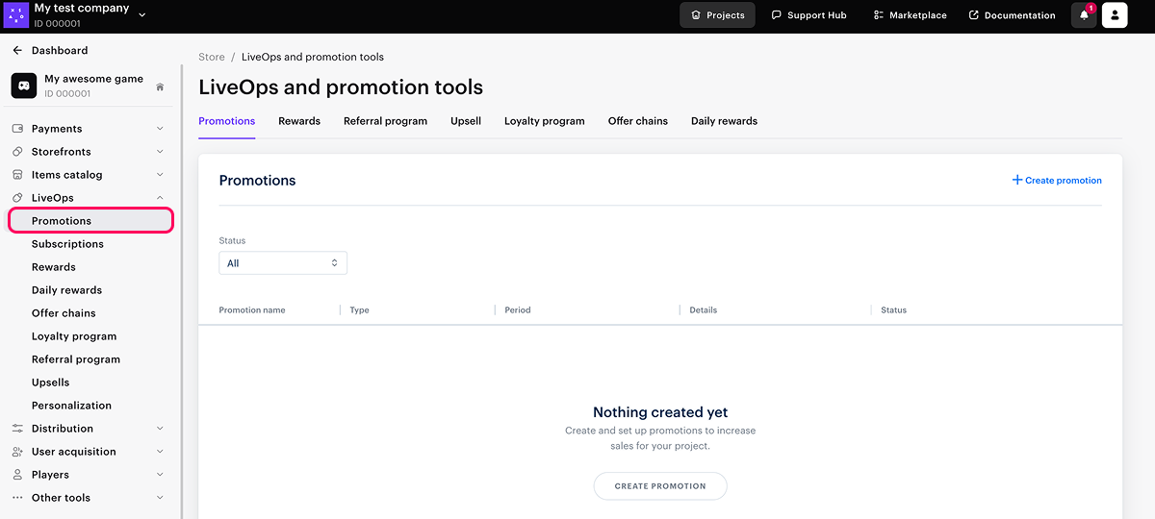The width and height of the screenshot is (1155, 519).
Task: Click the game controller project icon
Action: point(24,86)
